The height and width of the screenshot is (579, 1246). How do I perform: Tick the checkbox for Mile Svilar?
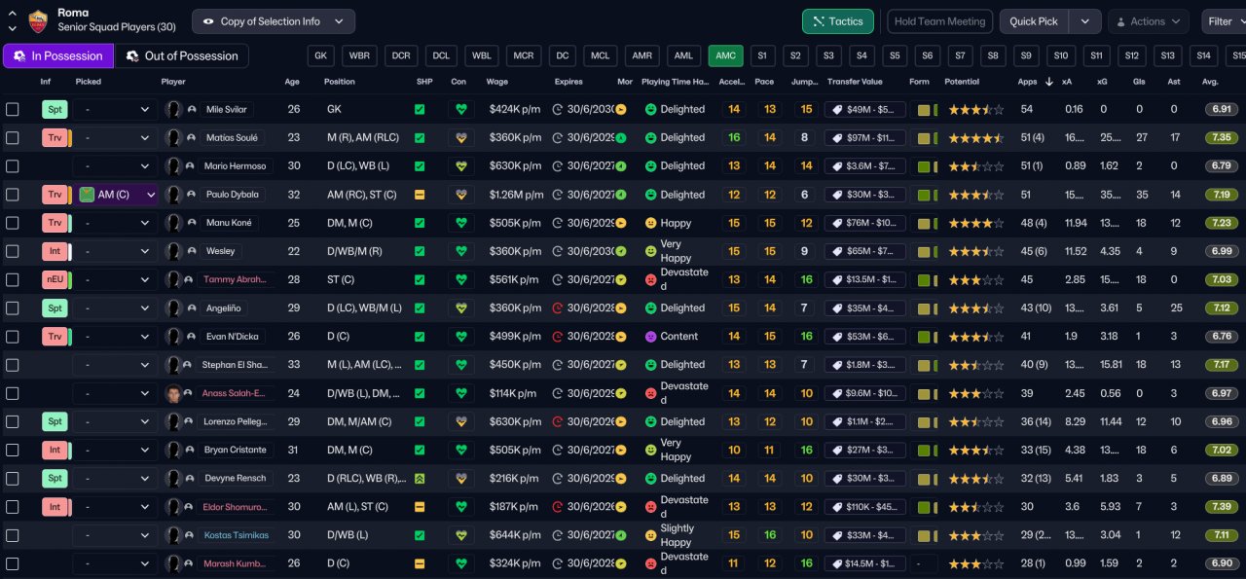click(13, 110)
